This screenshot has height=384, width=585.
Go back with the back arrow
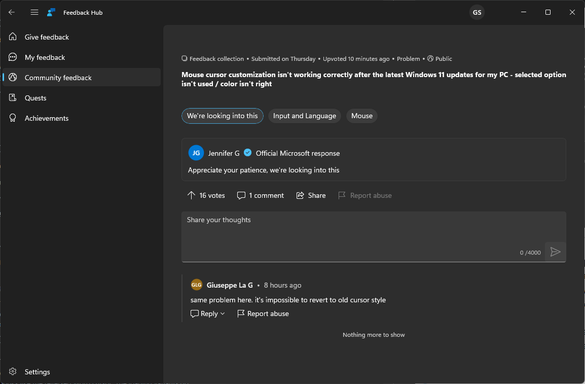pyautogui.click(x=12, y=12)
